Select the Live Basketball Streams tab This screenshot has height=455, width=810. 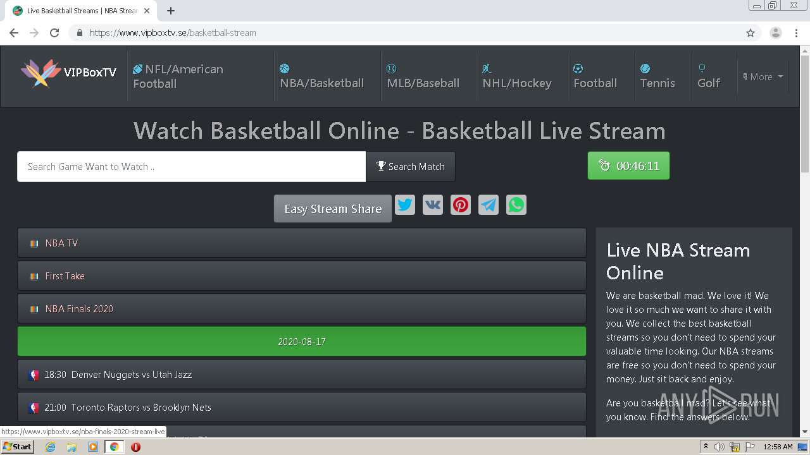pyautogui.click(x=82, y=11)
